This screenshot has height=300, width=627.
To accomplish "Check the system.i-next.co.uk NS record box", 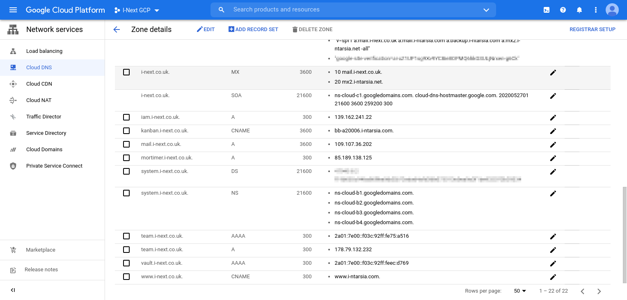I will 126,193.
